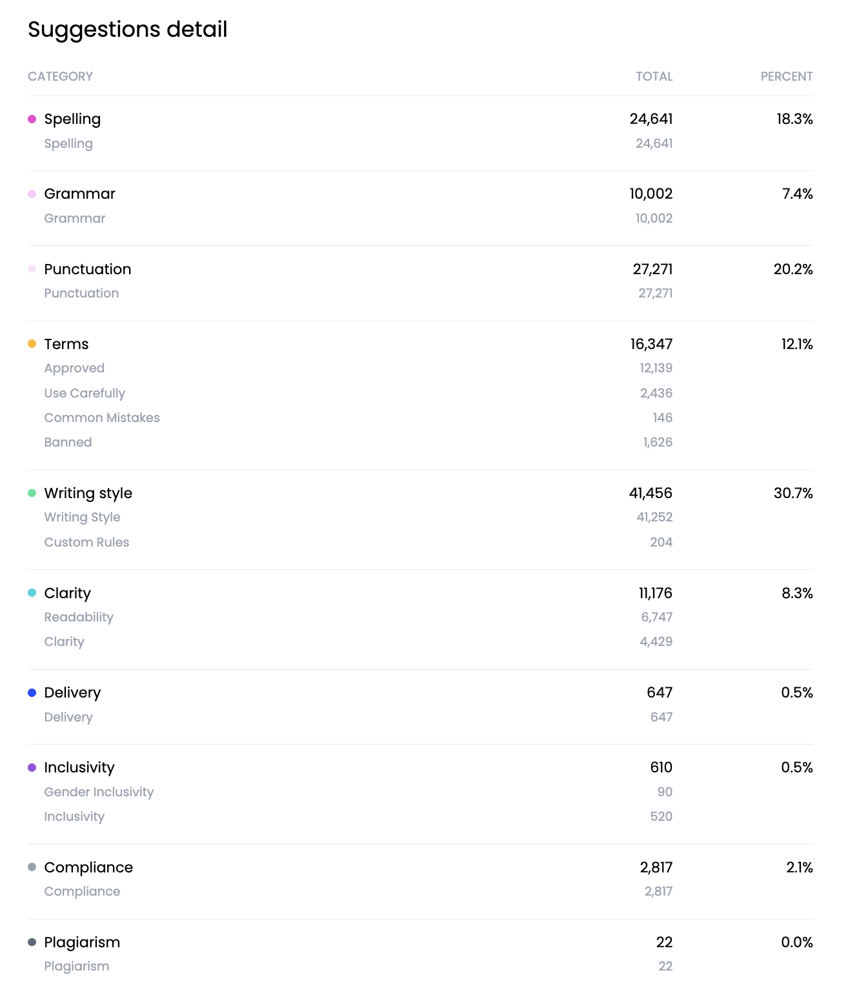Select the TOTAL column header
This screenshot has height=986, width=857.
[654, 76]
